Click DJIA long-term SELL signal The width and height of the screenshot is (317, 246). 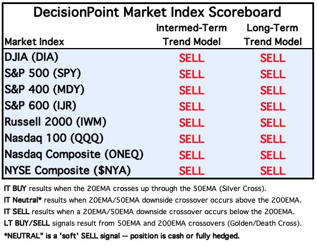(x=273, y=58)
